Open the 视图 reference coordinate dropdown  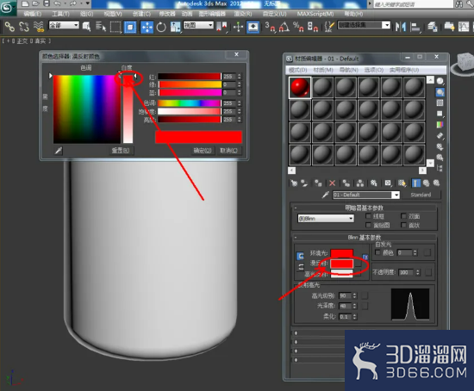point(198,25)
